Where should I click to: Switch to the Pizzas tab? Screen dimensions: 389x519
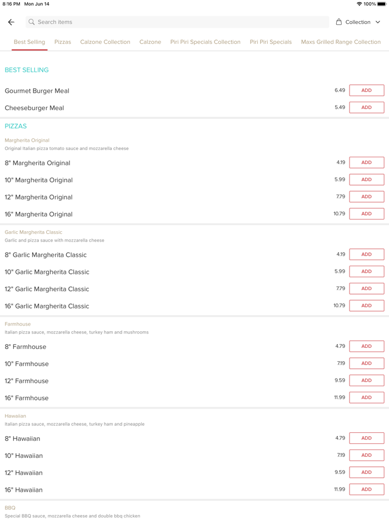point(63,42)
